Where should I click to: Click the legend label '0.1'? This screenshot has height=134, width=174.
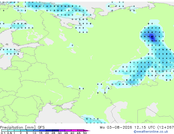[x=3, y=133]
